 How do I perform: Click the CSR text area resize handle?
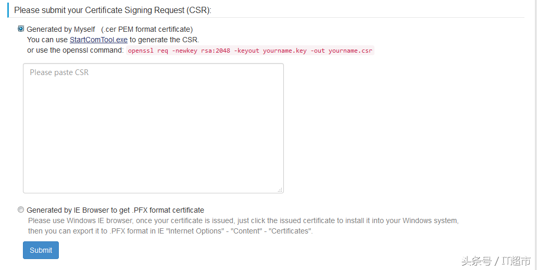pos(280,190)
